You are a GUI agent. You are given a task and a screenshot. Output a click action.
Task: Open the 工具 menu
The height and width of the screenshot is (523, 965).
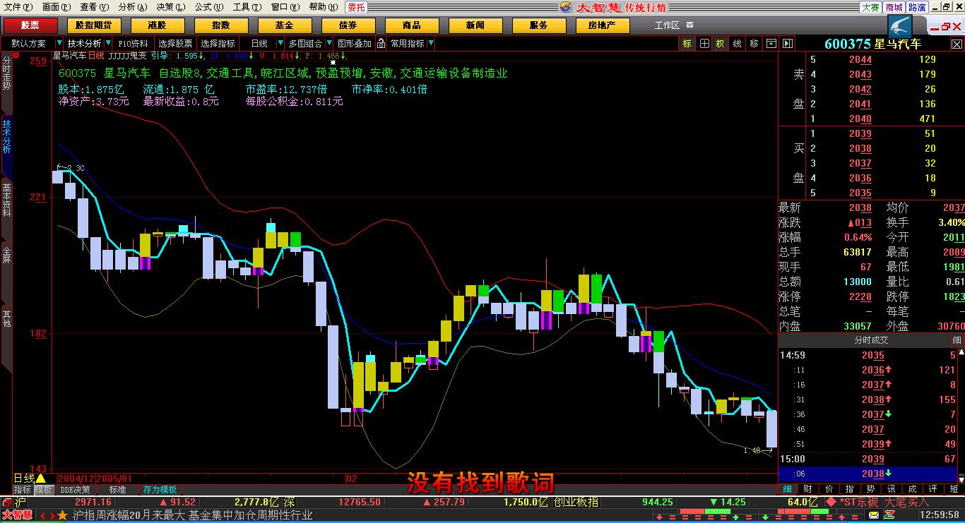247,7
